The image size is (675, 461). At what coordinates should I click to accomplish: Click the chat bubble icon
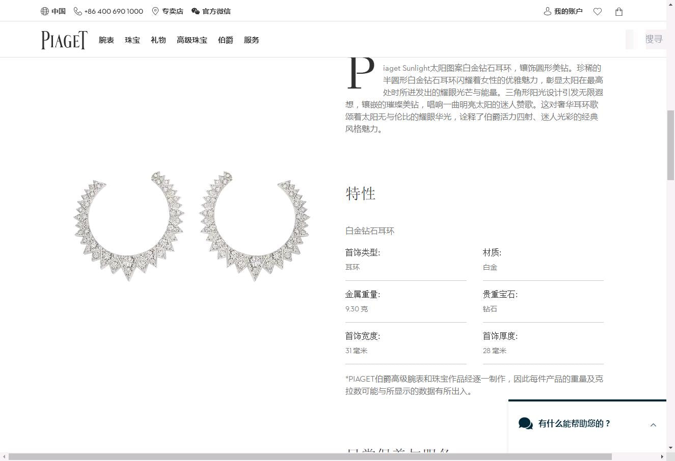tap(525, 423)
